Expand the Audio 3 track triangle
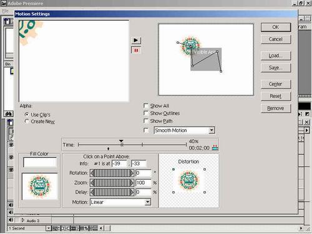Viewport: 312px width, 234px height. pos(23,220)
